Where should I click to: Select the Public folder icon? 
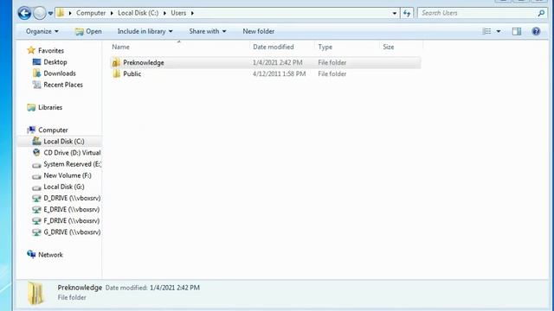pyautogui.click(x=116, y=74)
